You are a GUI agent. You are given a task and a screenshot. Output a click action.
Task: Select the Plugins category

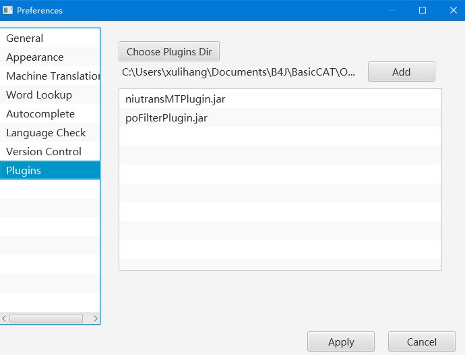[x=50, y=171]
